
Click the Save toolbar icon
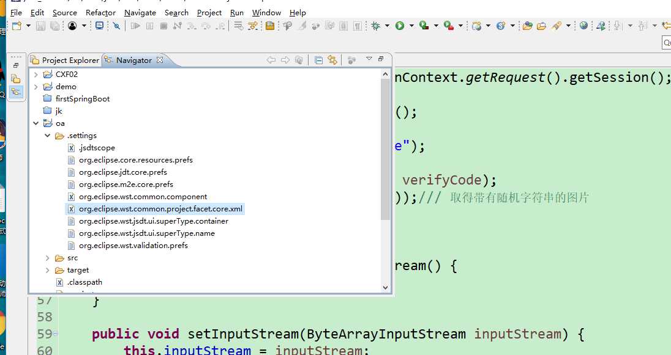point(40,26)
